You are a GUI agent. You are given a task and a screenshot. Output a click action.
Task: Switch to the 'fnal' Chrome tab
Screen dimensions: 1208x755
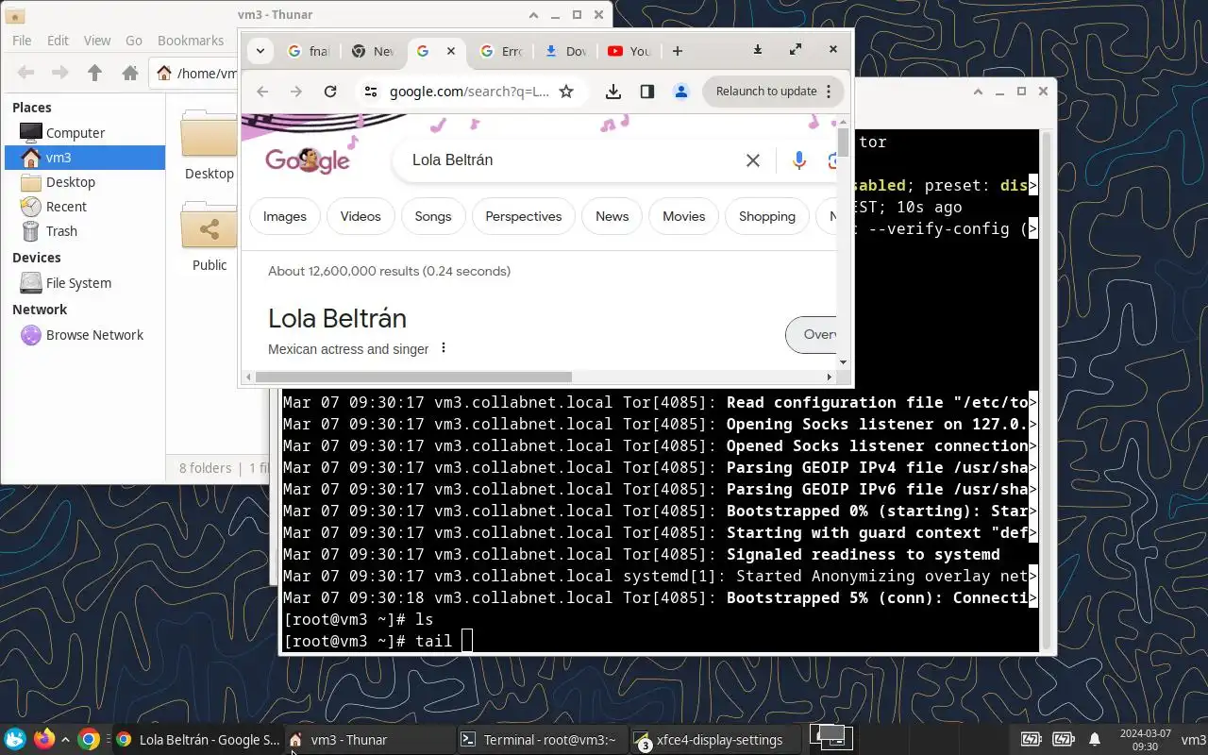tap(309, 51)
